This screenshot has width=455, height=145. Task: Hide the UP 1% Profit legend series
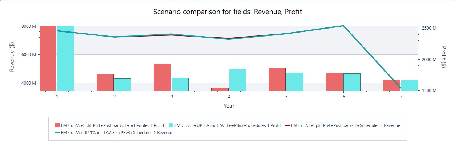pos(227,125)
